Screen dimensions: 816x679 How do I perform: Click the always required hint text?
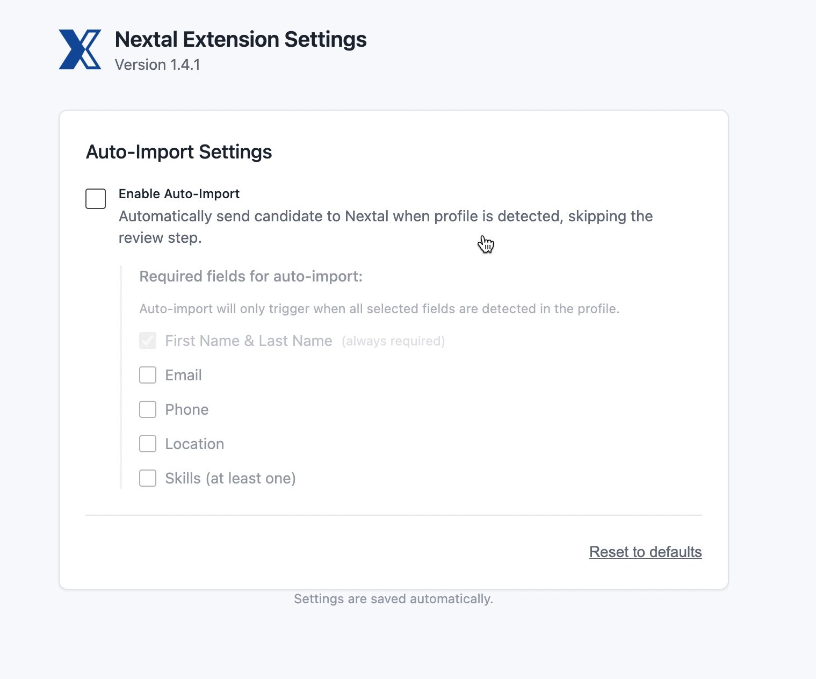393,341
